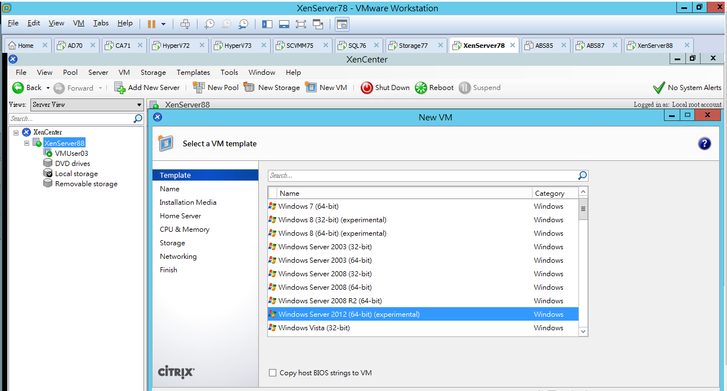727x391 pixels.
Task: Collapse the XenServer88 tree node
Action: (x=26, y=143)
